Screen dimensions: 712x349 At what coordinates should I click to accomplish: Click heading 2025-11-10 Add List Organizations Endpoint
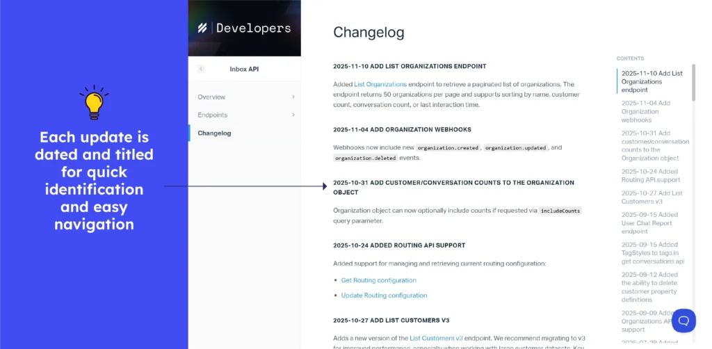pyautogui.click(x=410, y=66)
